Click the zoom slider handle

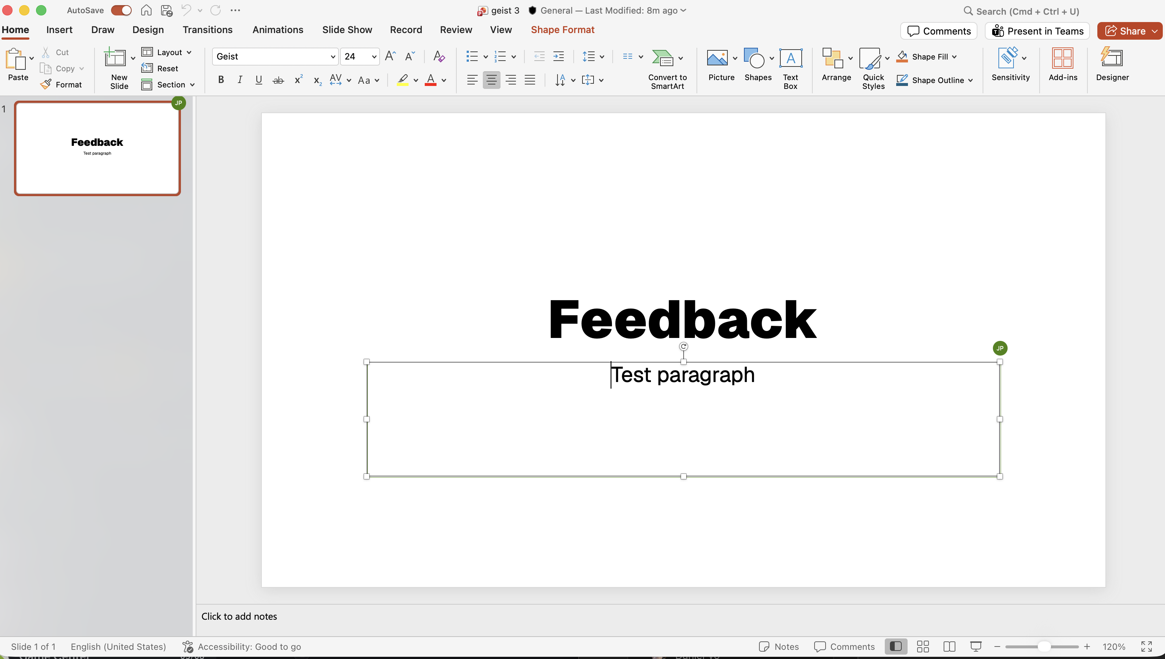[1044, 647]
